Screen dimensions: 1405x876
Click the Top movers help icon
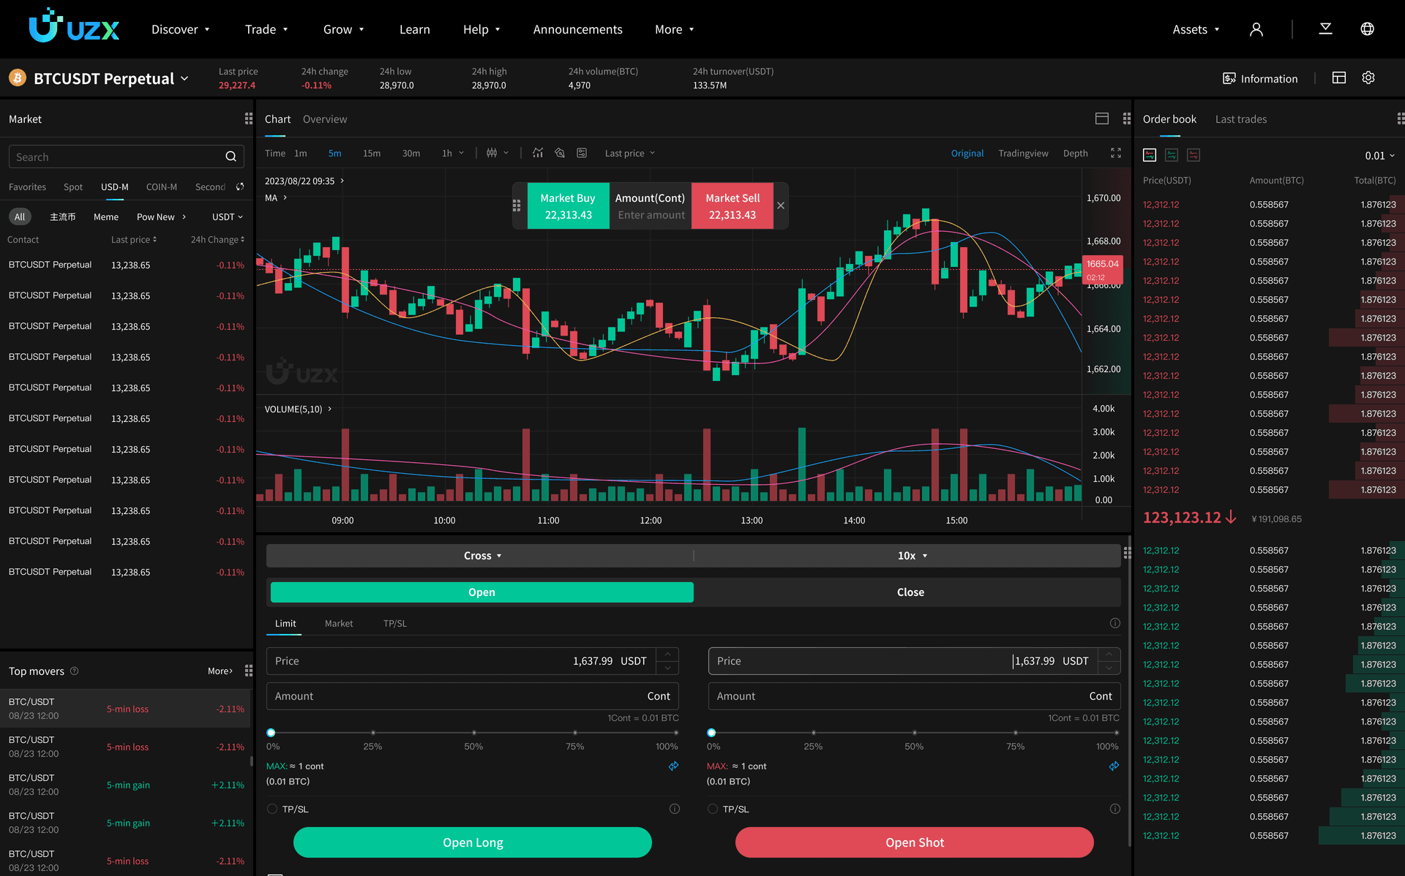pyautogui.click(x=74, y=671)
